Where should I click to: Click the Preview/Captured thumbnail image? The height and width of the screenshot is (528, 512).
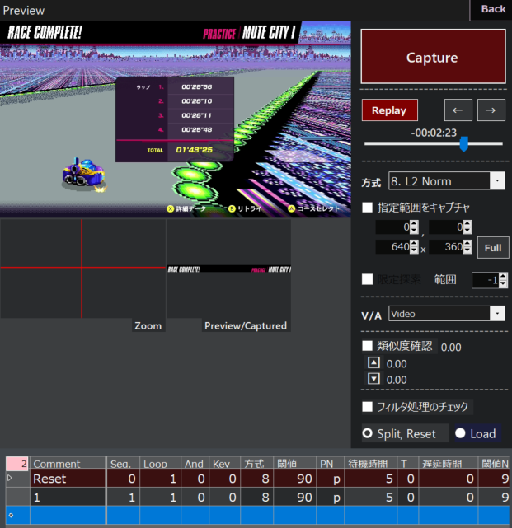(229, 269)
